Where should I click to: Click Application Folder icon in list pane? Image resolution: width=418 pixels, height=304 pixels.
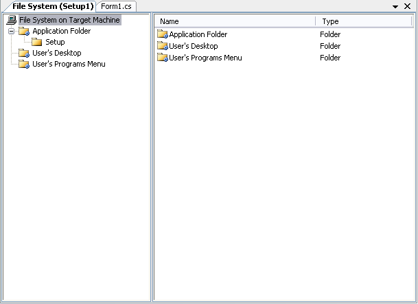[x=163, y=34]
